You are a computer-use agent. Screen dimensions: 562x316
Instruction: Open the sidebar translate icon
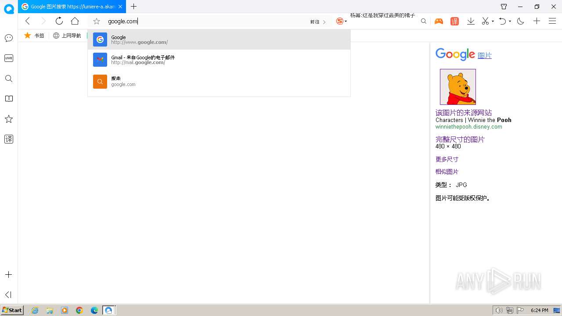tap(9, 139)
